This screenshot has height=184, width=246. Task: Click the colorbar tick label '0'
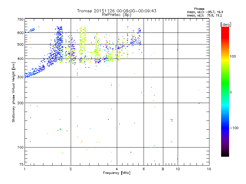(231, 92)
